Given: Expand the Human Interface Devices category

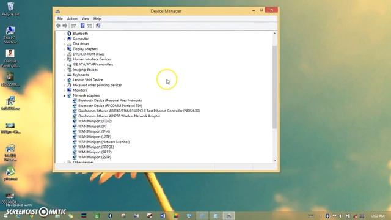Looking at the screenshot, I should coord(64,59).
